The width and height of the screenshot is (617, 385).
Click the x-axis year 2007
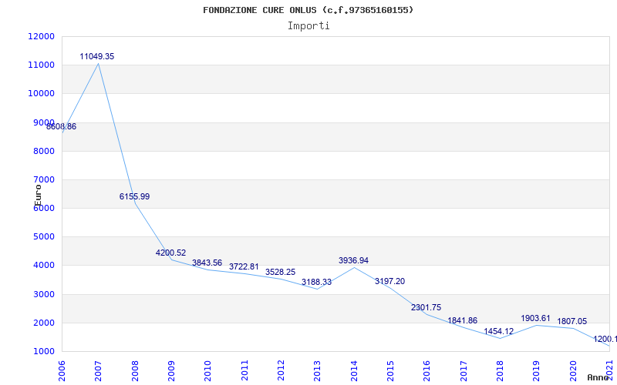99,370
